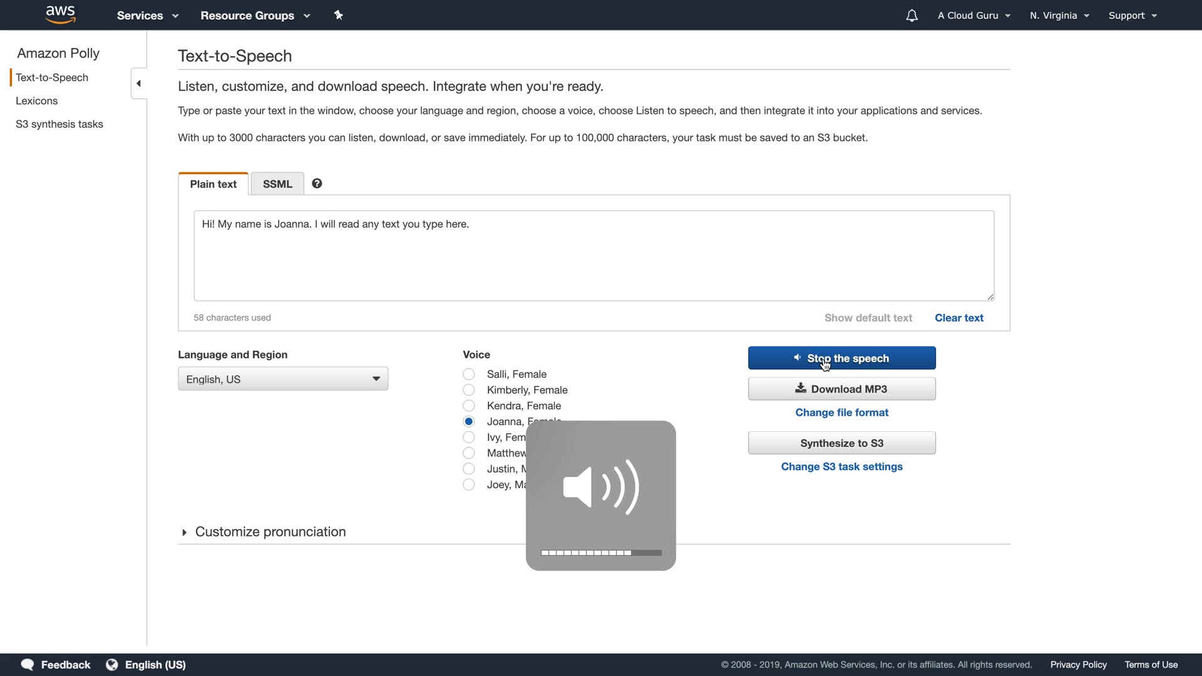Expand the Customize pronunciation section
Image resolution: width=1202 pixels, height=676 pixels.
[269, 531]
